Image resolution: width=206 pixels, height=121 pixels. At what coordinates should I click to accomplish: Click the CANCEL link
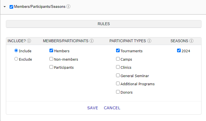[x=112, y=108]
